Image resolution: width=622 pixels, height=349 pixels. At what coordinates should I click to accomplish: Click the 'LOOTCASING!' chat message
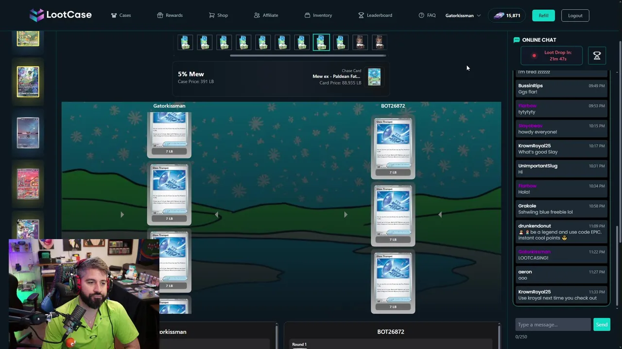pos(533,258)
